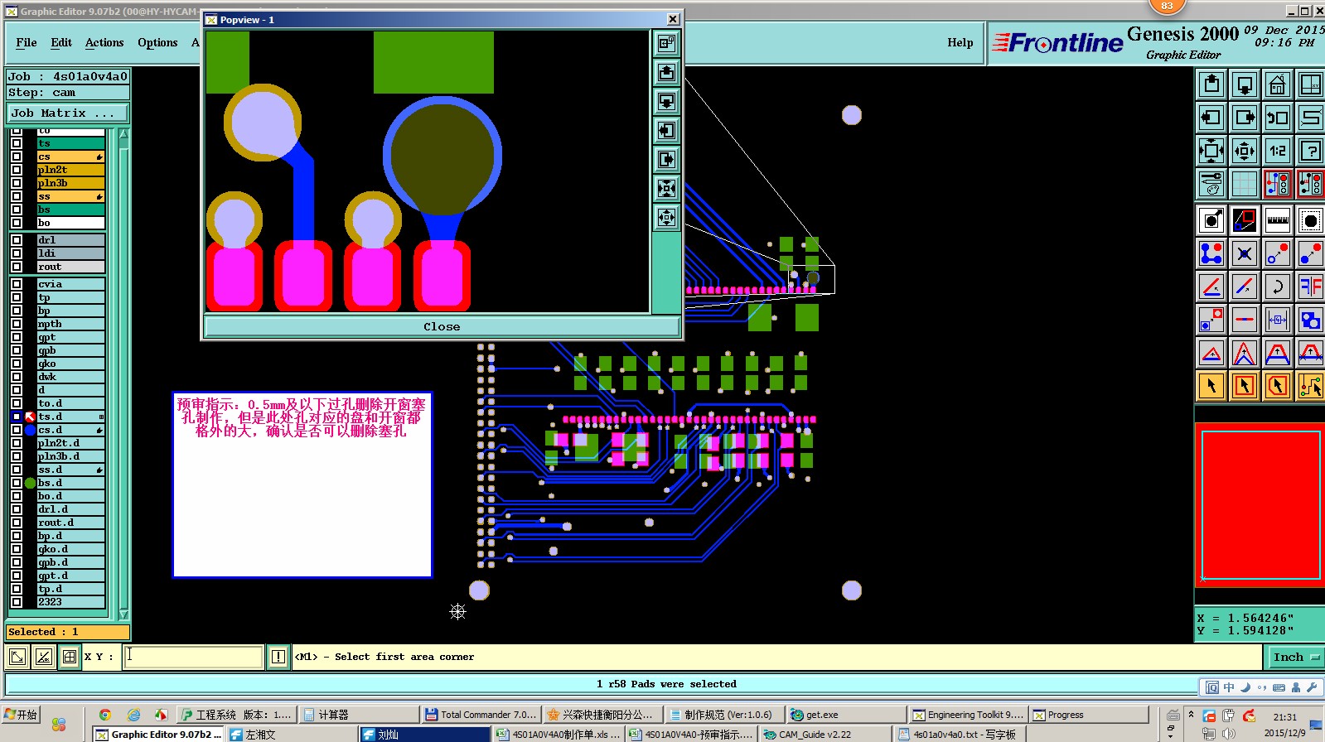Click the home view icon
This screenshot has height=742, width=1325.
(1278, 84)
